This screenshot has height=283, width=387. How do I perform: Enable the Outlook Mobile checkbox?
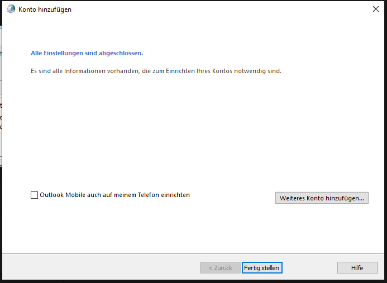[34, 195]
